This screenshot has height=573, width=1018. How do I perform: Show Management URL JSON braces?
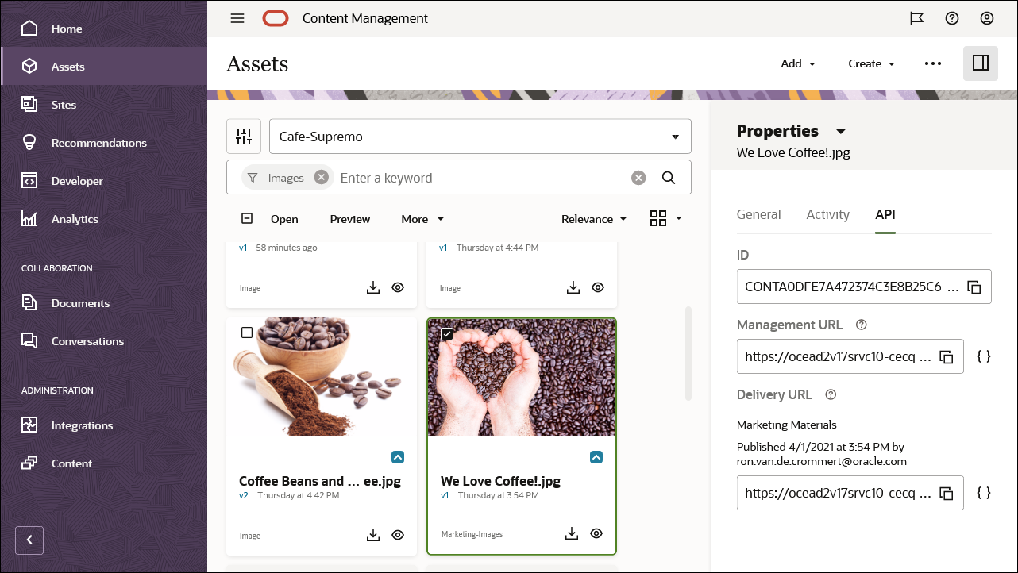click(x=984, y=356)
